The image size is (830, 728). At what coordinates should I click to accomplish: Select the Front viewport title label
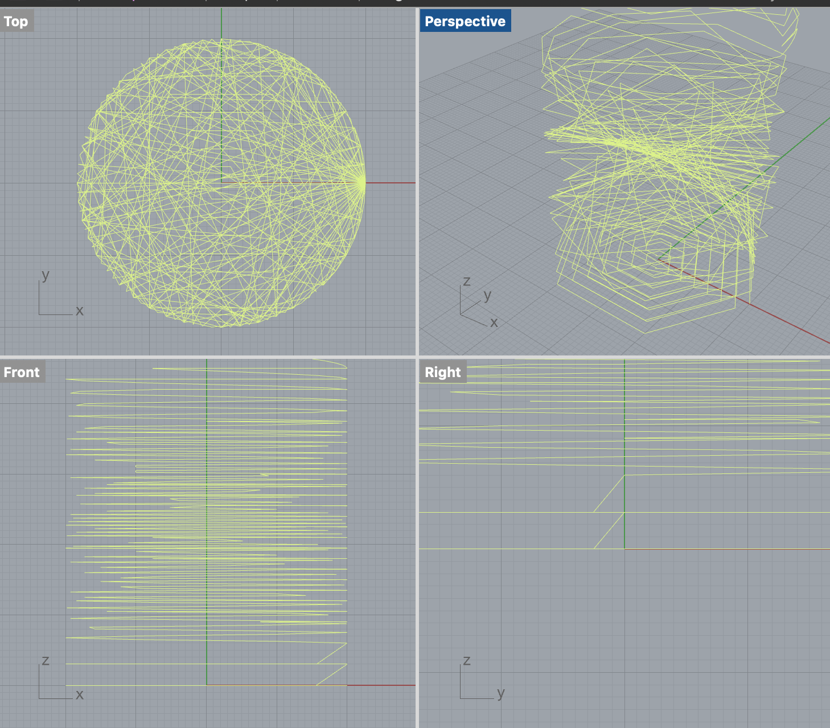pos(22,372)
